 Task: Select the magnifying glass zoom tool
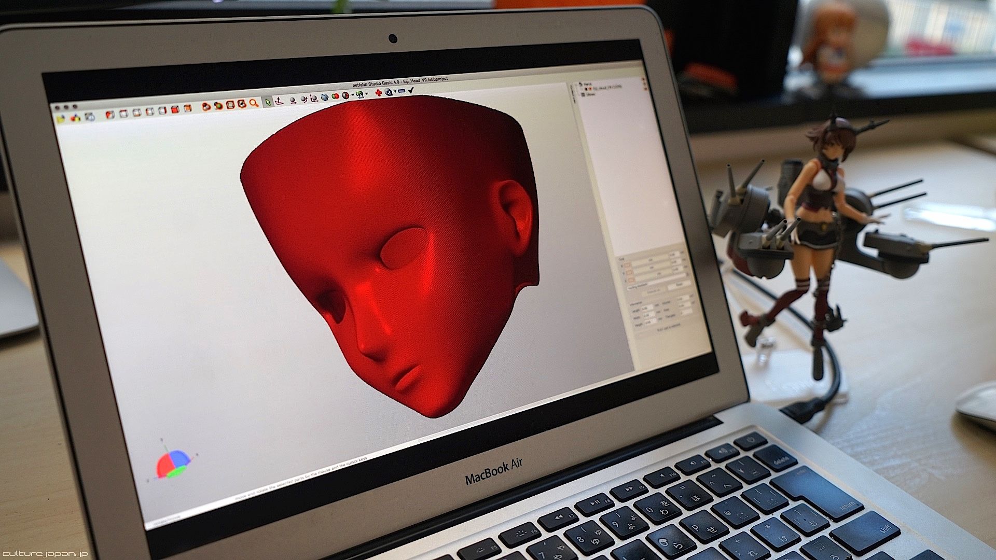point(254,103)
